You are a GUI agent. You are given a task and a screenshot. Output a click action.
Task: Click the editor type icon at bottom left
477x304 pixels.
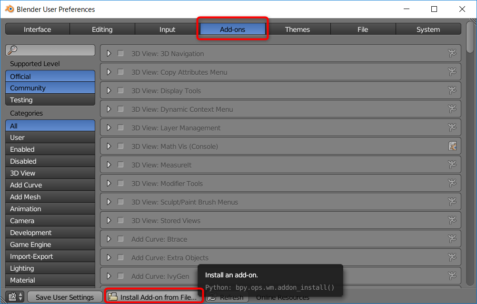click(13, 297)
